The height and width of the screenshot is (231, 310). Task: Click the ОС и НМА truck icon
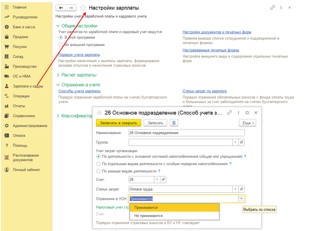[x=7, y=76]
